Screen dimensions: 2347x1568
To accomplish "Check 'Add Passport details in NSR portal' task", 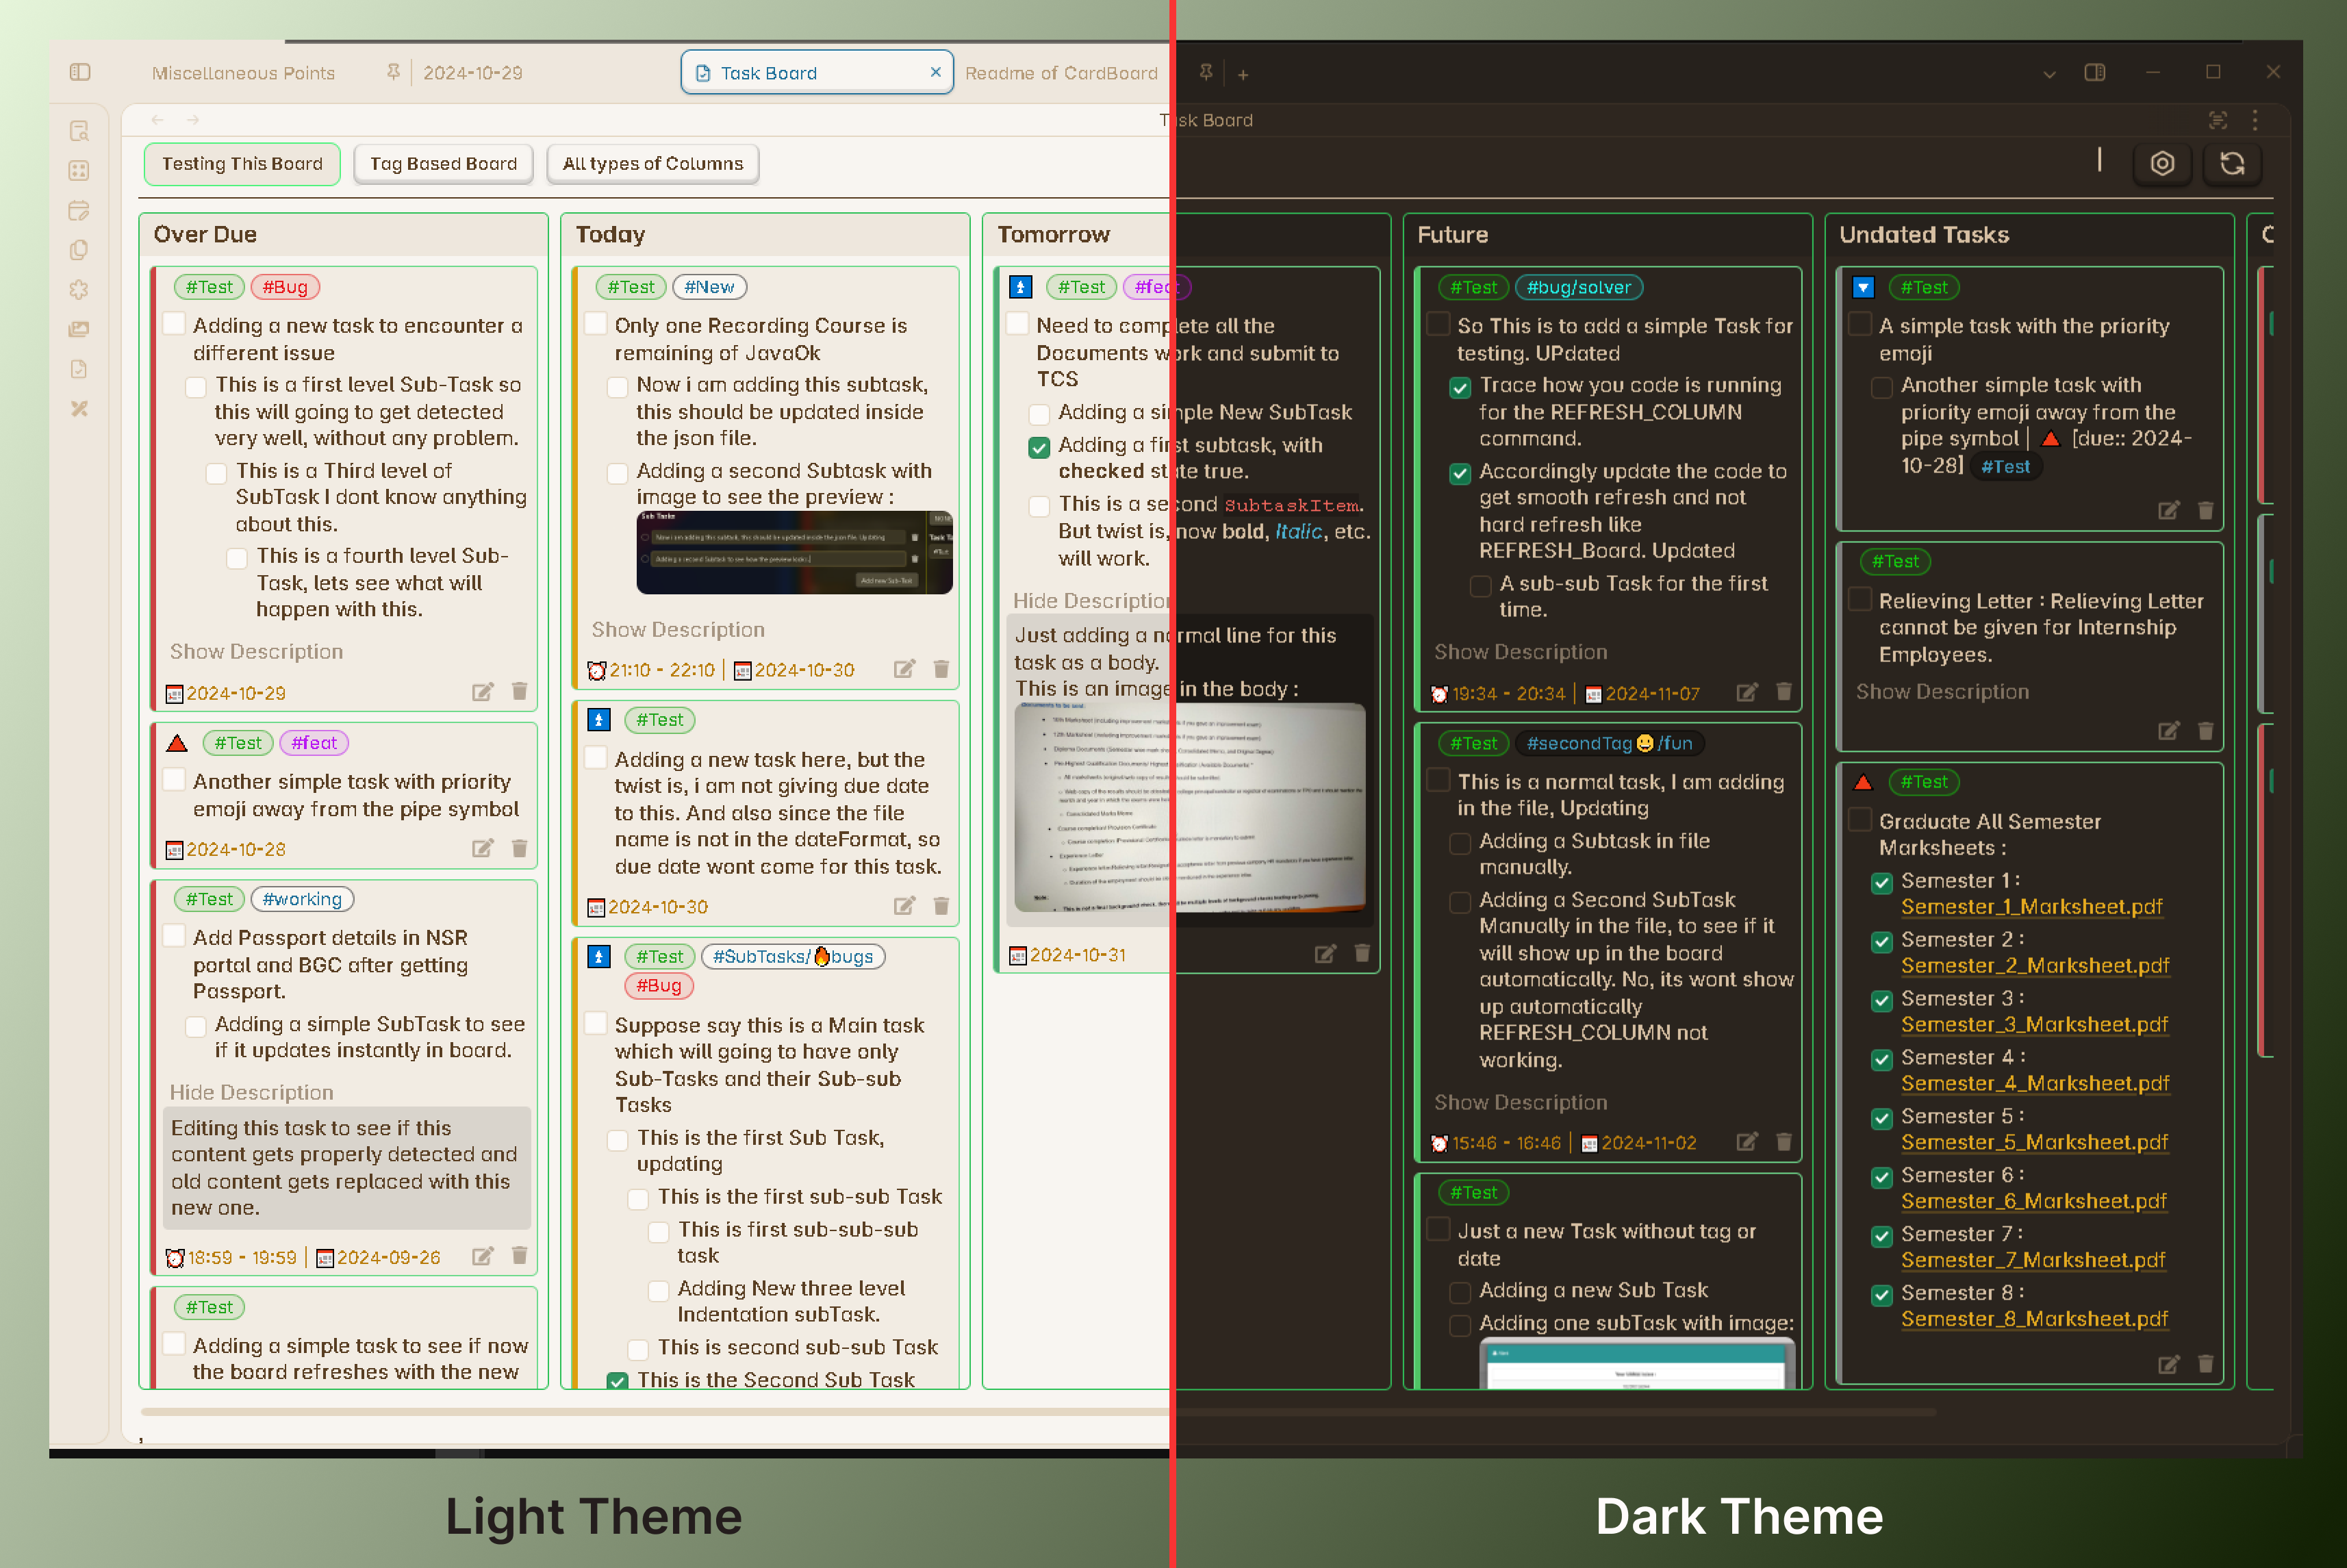I will [x=174, y=936].
